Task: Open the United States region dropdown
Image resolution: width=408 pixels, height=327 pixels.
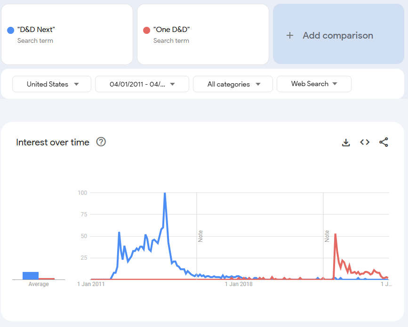Action: (x=52, y=84)
